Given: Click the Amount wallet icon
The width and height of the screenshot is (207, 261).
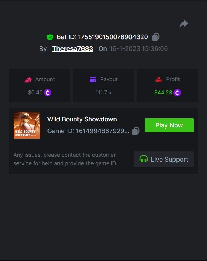Looking at the screenshot, I should (28, 79).
